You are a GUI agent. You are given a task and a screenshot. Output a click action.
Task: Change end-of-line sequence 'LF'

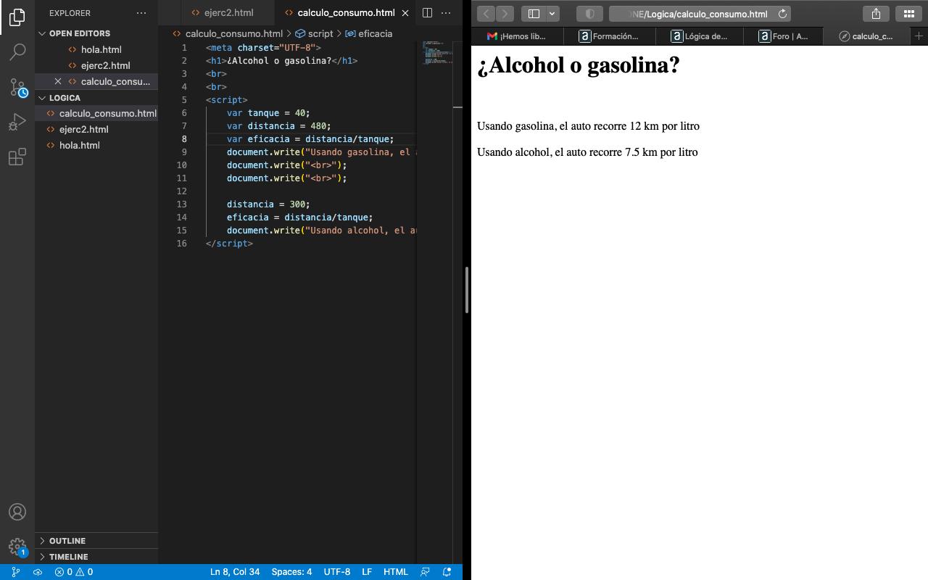(x=367, y=572)
